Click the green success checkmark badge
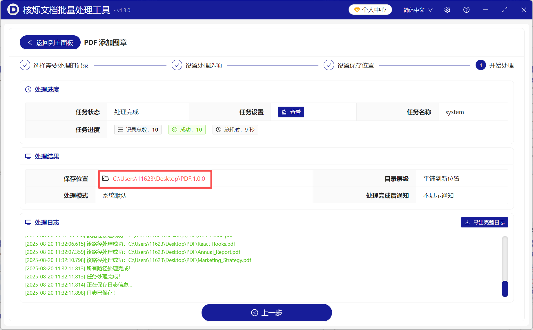The image size is (533, 330). 187,130
